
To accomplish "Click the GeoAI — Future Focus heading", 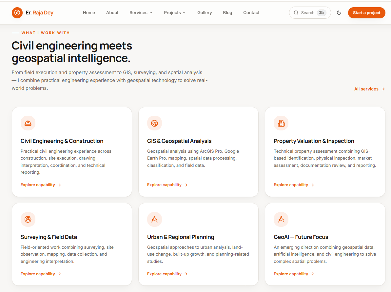I will (301, 237).
